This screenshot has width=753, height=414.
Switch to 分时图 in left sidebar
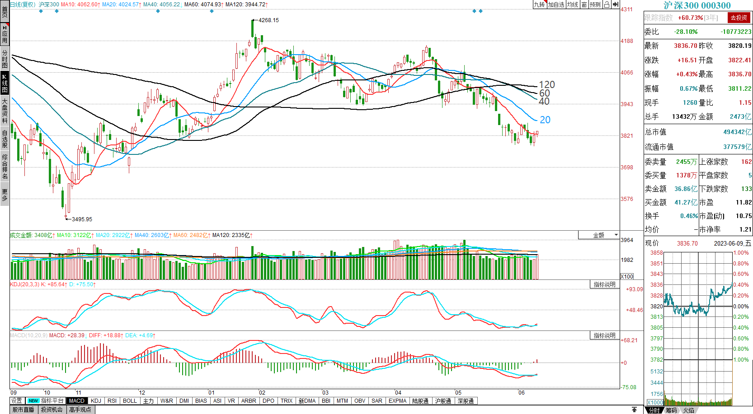(x=5, y=59)
